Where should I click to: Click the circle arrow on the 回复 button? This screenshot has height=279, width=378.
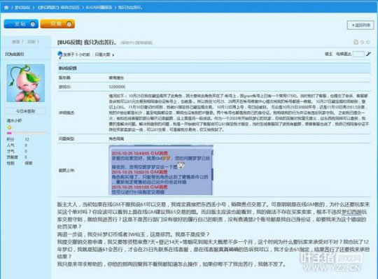(69, 24)
